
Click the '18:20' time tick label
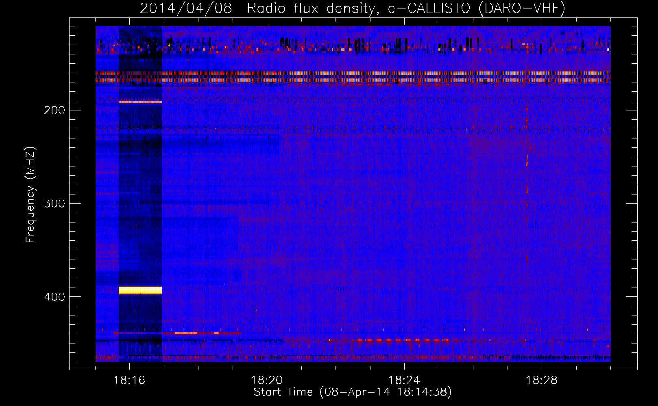[x=267, y=380]
